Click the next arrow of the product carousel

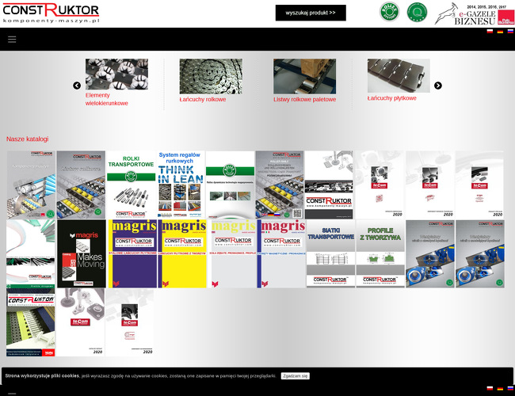pos(438,86)
